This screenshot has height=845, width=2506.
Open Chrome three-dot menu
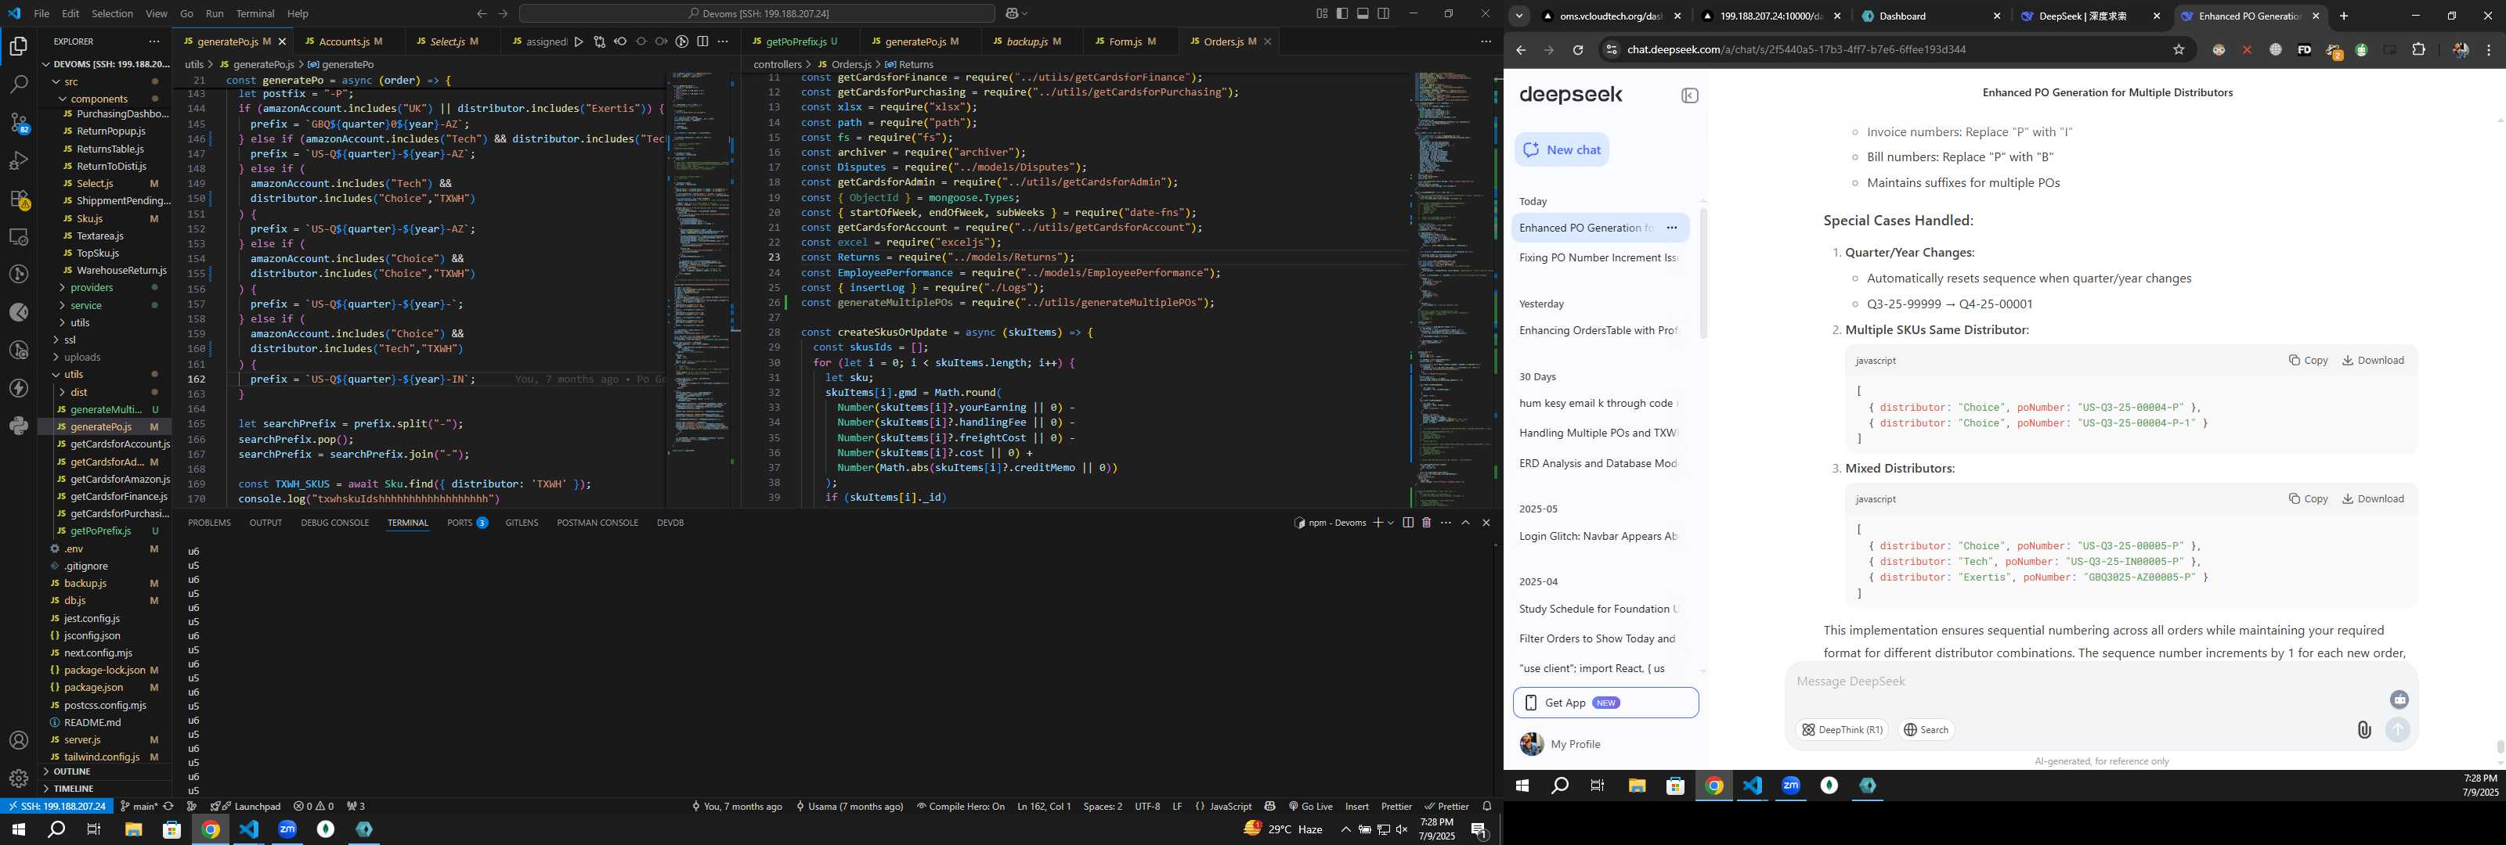pos(2490,49)
